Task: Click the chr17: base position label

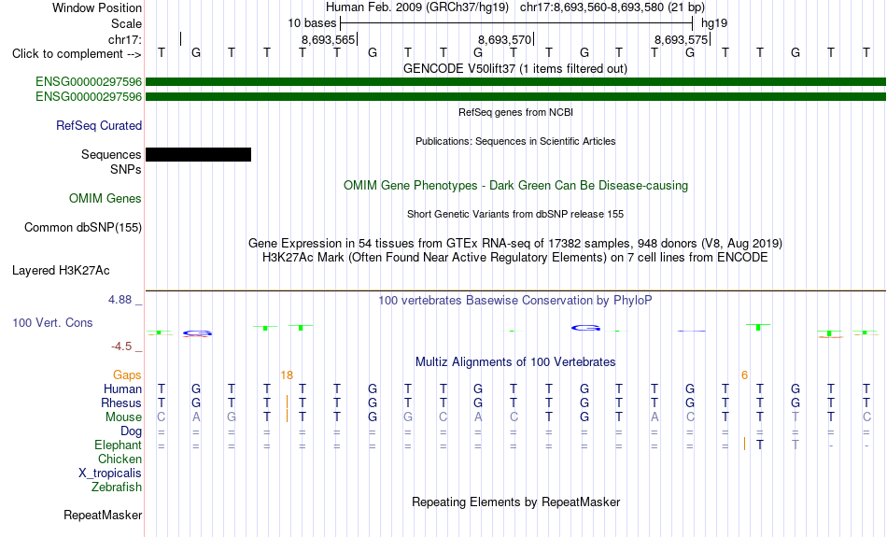Action: pos(124,39)
